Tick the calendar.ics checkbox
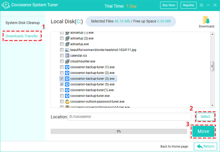This screenshot has height=152, width=220. click(61, 55)
